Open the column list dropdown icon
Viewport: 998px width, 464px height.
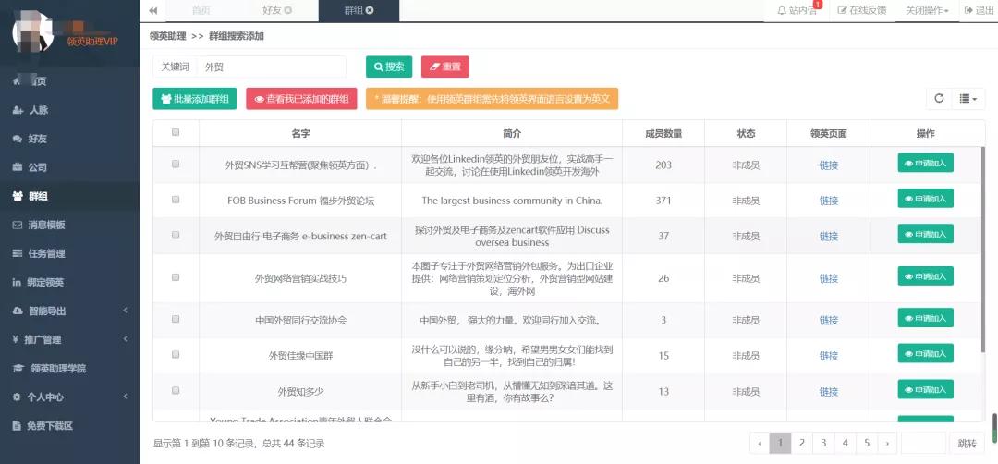pos(968,99)
